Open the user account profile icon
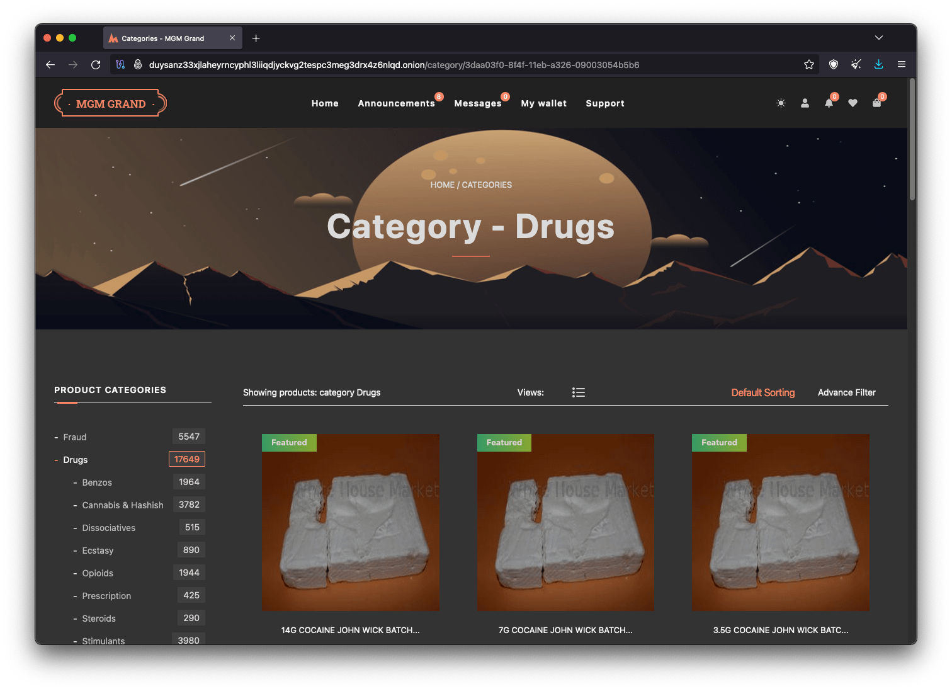 [x=805, y=103]
